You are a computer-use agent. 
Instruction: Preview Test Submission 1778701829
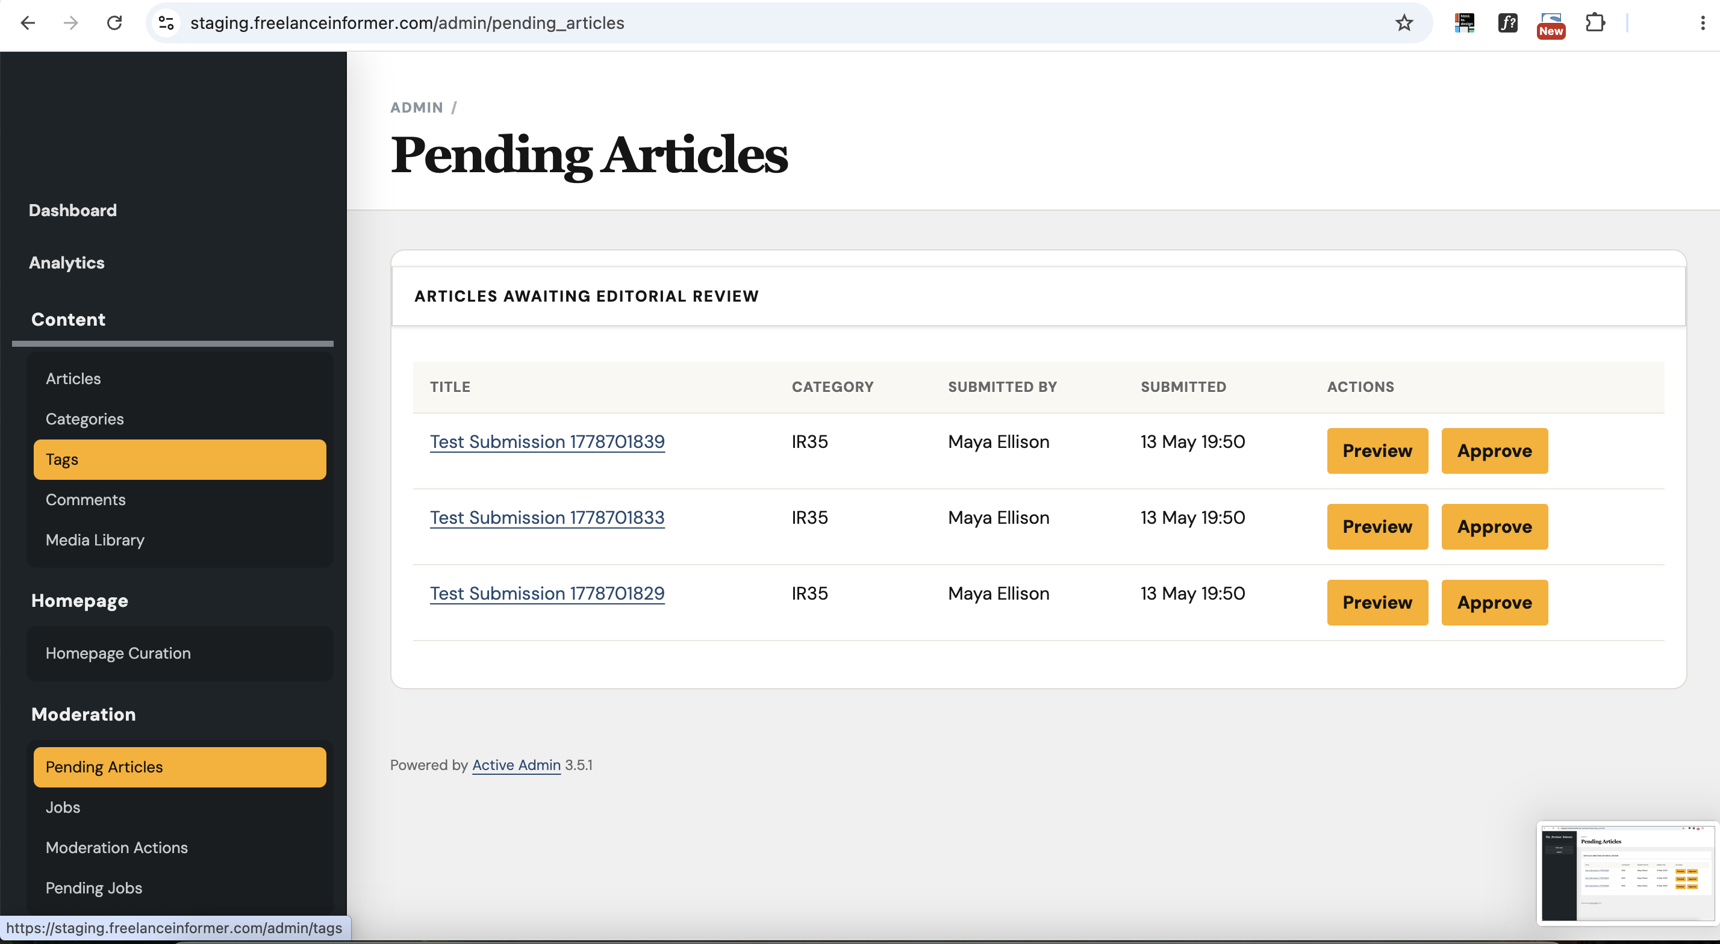(1377, 602)
